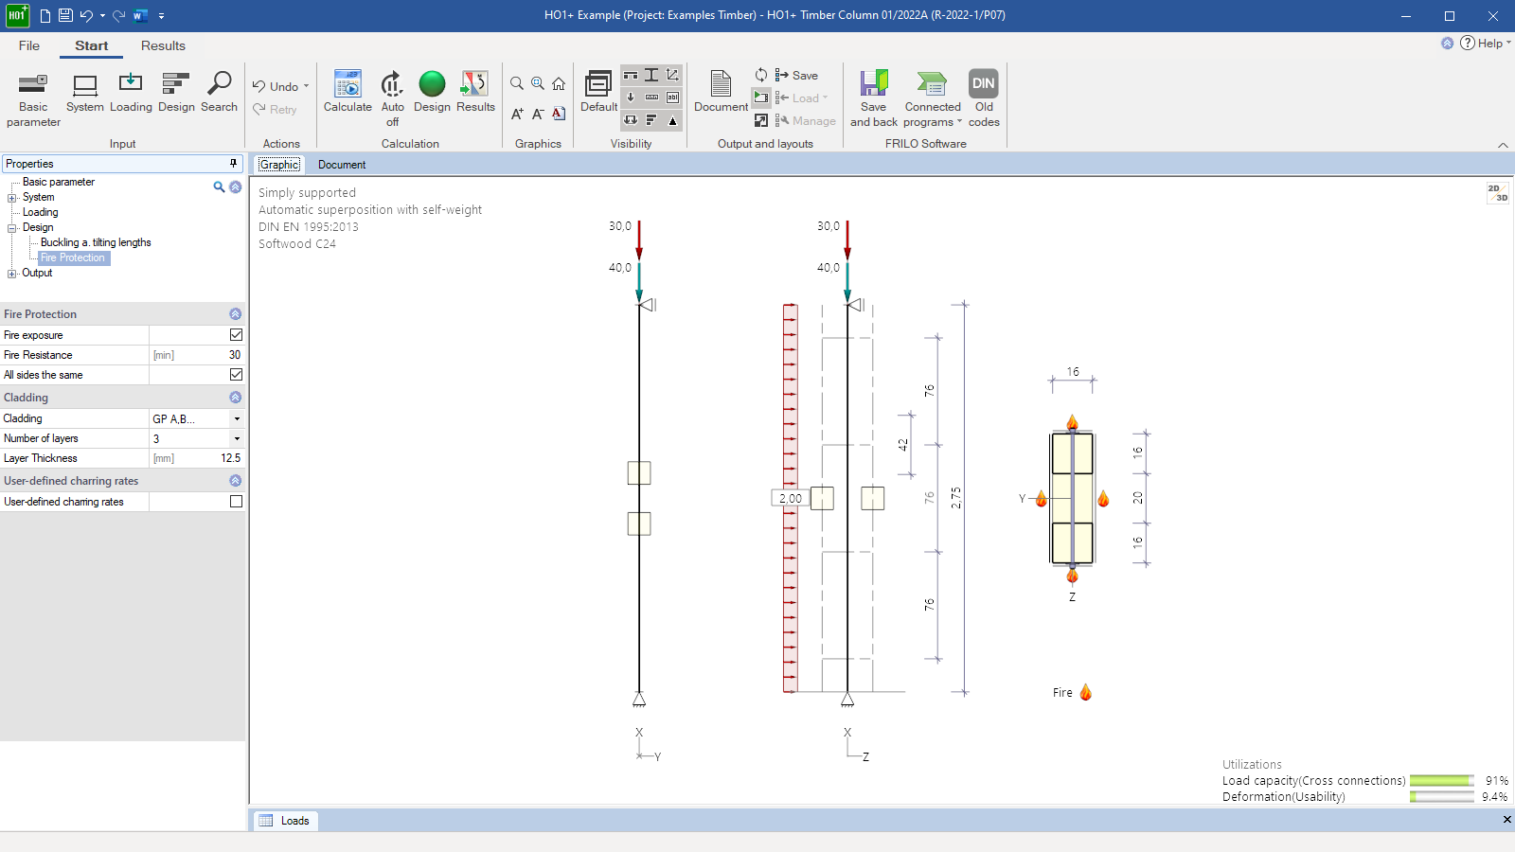Switch to the Results ribbon tab

(x=163, y=45)
